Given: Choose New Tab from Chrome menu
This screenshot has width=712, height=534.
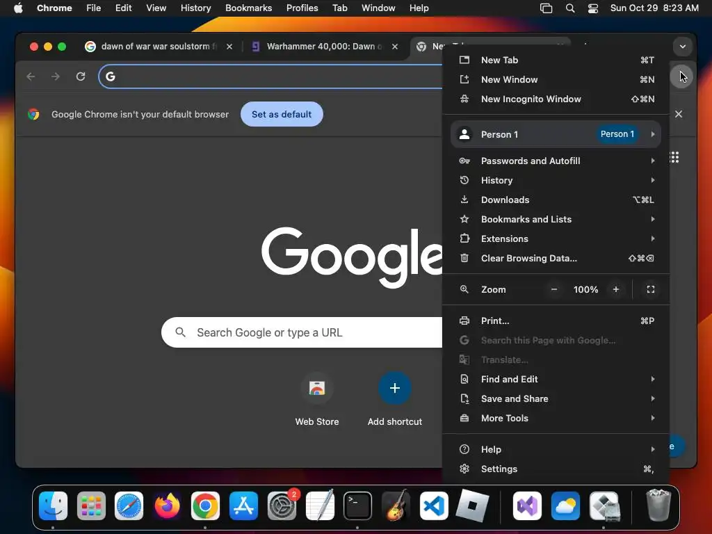Looking at the screenshot, I should [556, 60].
